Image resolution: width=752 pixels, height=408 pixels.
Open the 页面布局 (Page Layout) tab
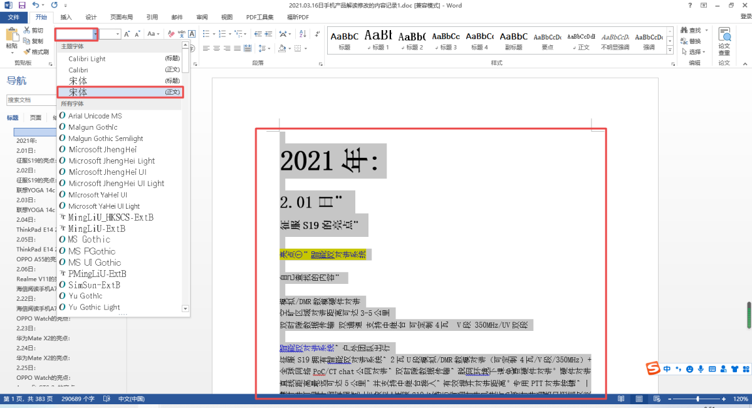click(x=122, y=17)
